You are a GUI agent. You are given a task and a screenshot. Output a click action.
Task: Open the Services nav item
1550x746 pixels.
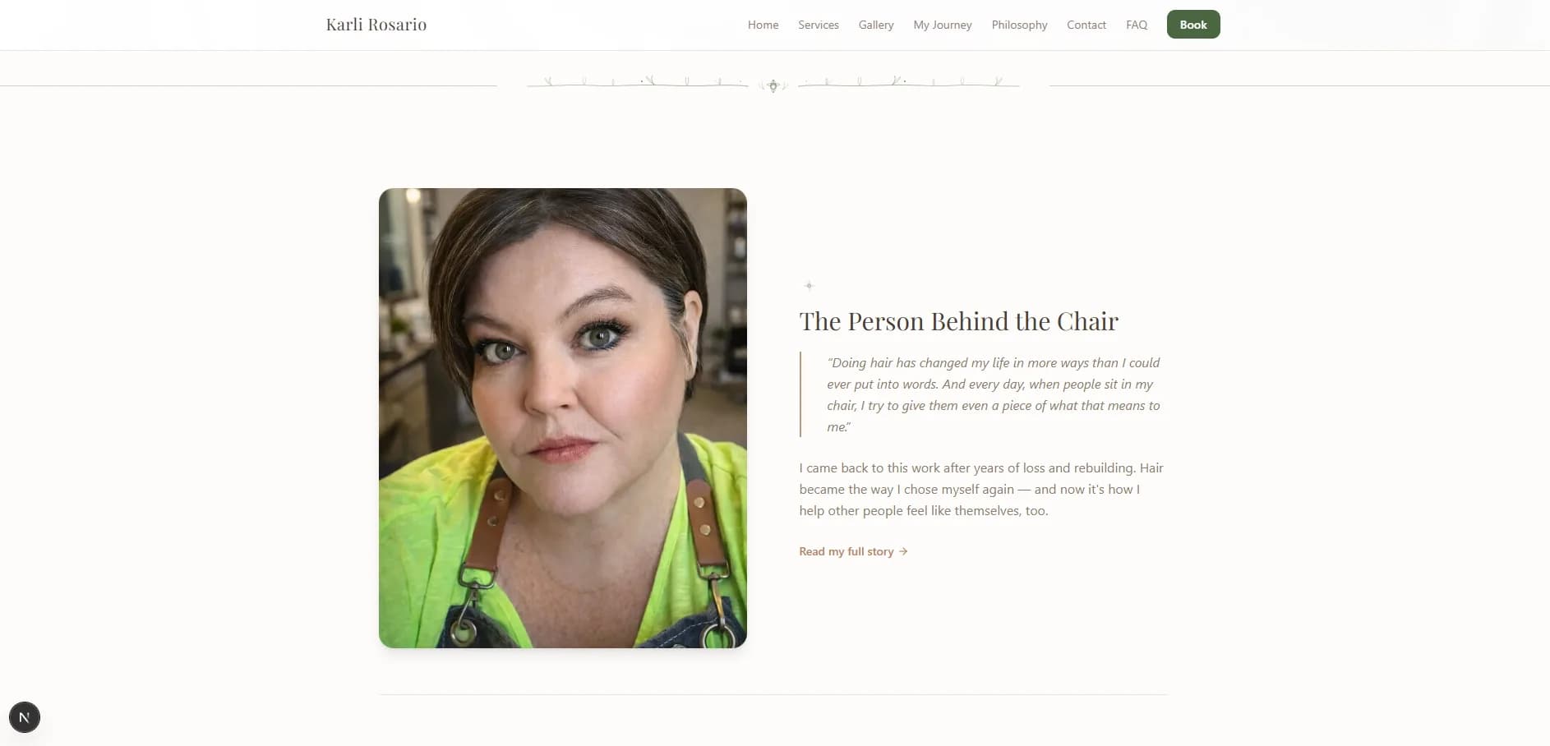(818, 25)
